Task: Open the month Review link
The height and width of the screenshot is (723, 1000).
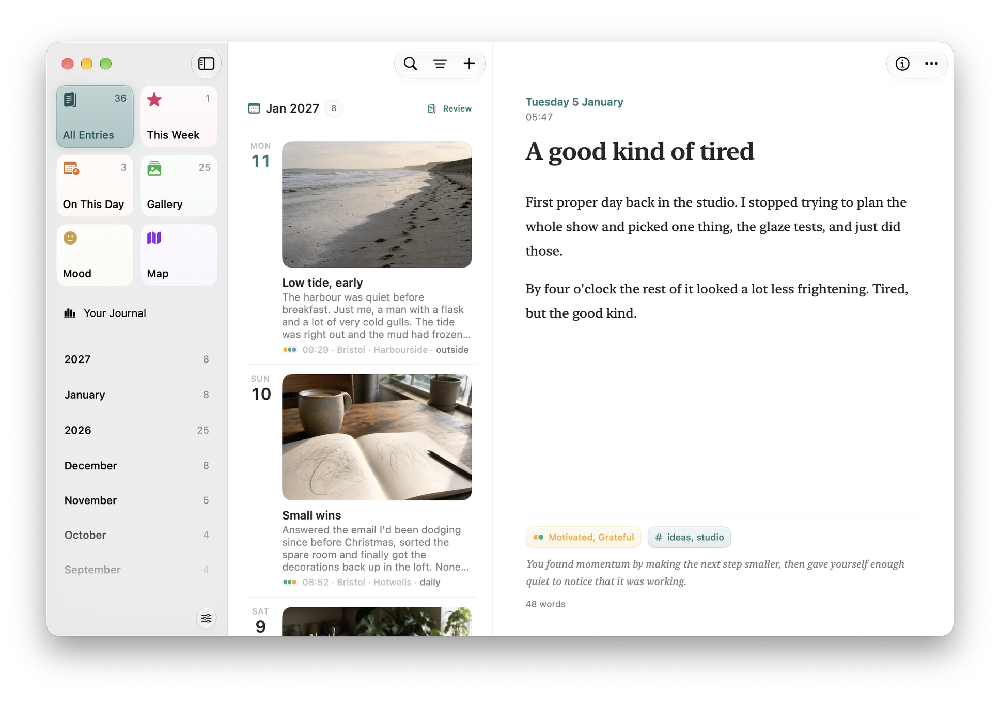Action: [449, 108]
